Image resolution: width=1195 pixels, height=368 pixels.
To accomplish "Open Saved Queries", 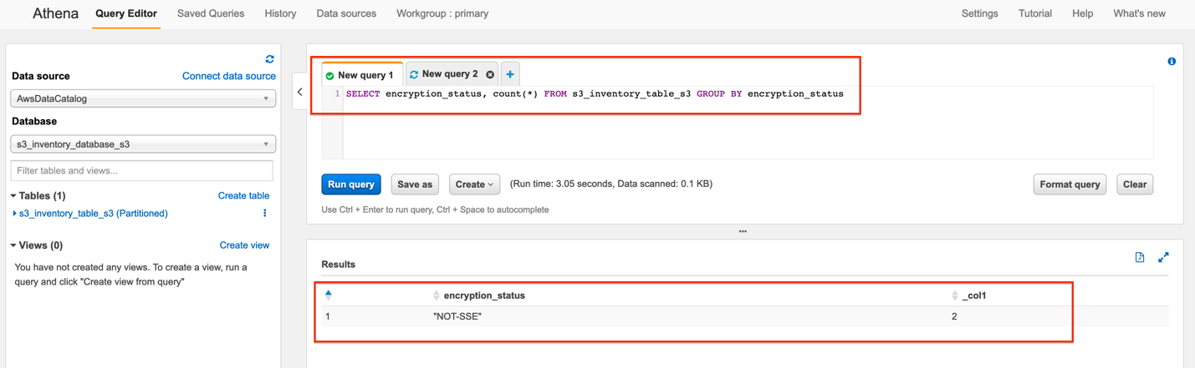I will point(211,13).
